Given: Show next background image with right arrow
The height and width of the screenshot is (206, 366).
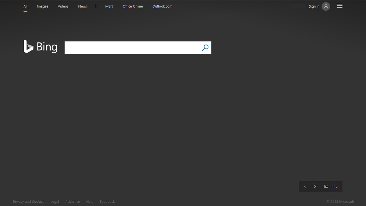Looking at the screenshot, I should click(x=315, y=186).
